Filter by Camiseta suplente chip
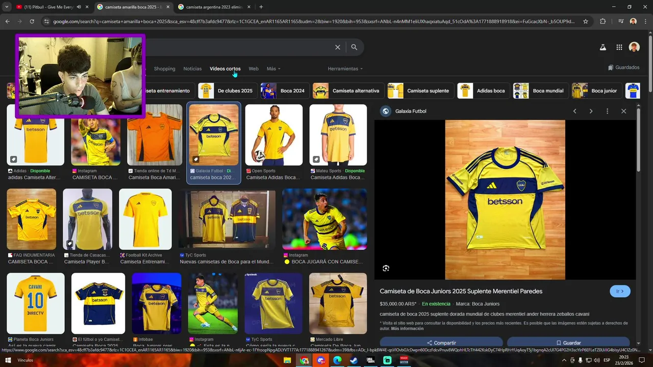Screen dimensions: 653x367 [x=420, y=91]
